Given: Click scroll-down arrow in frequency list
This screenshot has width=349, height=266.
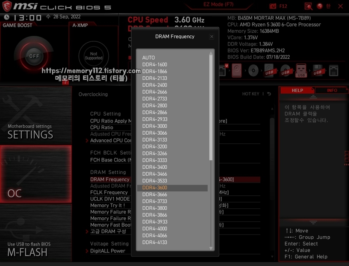Looking at the screenshot, I should pos(211,248).
